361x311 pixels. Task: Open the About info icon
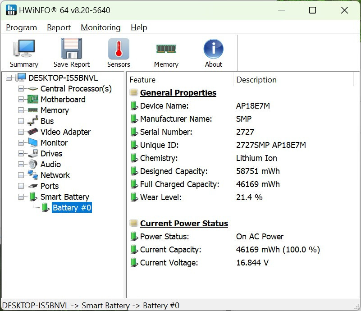coord(214,49)
